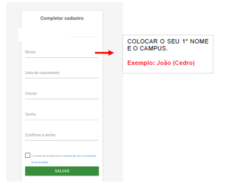Check the terms agreement checkbox
The height and width of the screenshot is (195, 235).
point(28,155)
